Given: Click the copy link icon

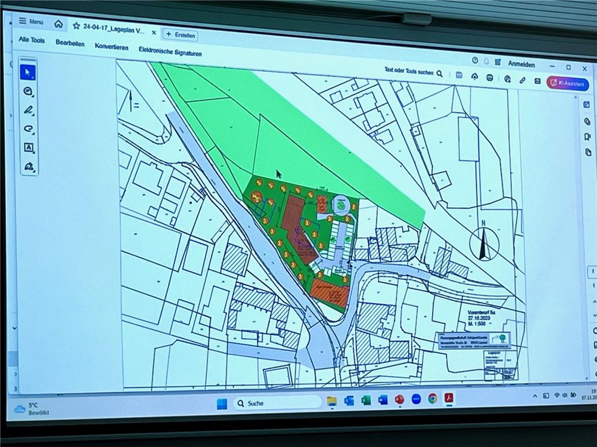Looking at the screenshot, I should point(522,80).
